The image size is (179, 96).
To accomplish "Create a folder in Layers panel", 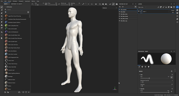I will point(171,7).
